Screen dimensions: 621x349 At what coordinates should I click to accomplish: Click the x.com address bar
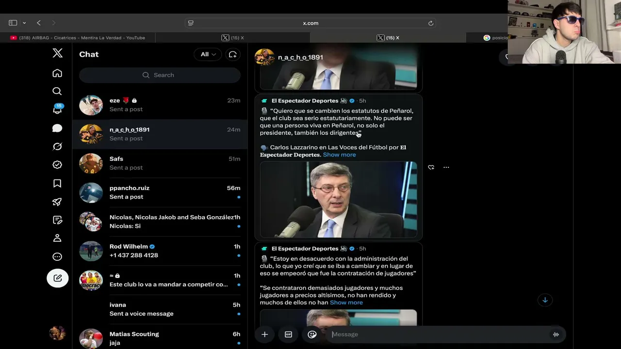[310, 23]
